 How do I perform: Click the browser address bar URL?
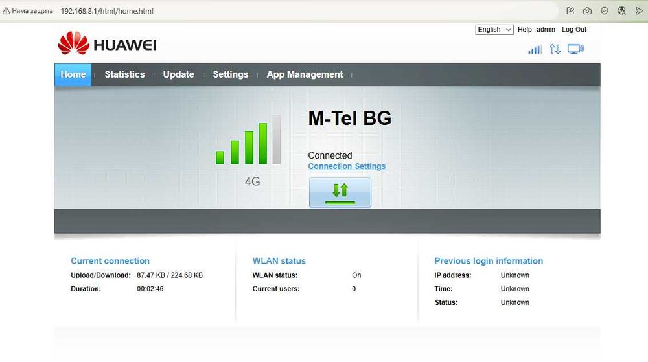click(107, 11)
